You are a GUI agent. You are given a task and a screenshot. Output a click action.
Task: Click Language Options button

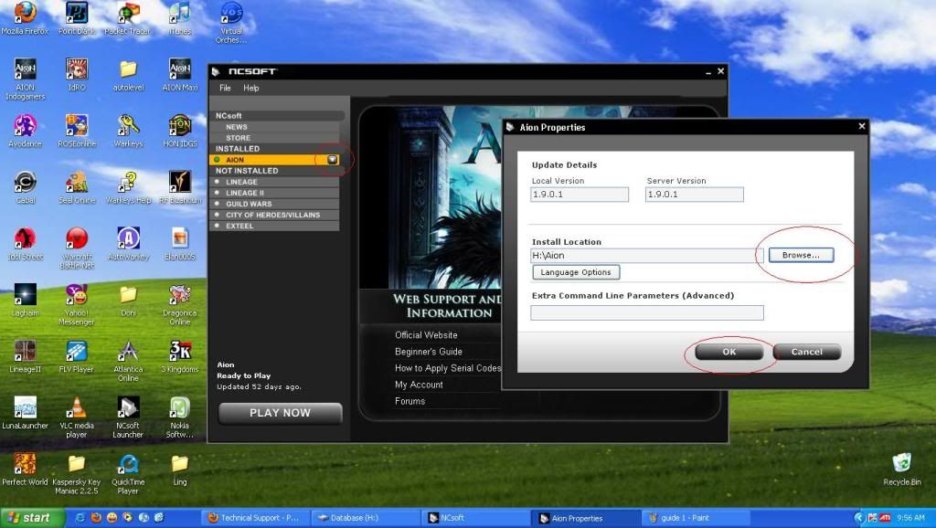[576, 272]
